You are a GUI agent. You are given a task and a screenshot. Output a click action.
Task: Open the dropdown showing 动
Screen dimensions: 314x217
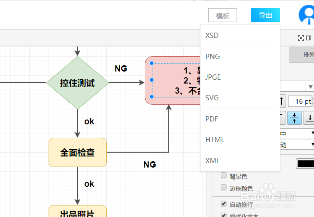297,145
